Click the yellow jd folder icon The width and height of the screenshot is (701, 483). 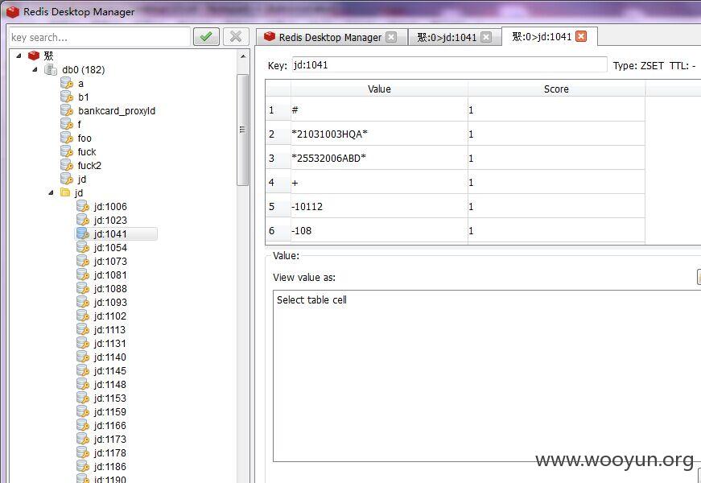tap(65, 192)
